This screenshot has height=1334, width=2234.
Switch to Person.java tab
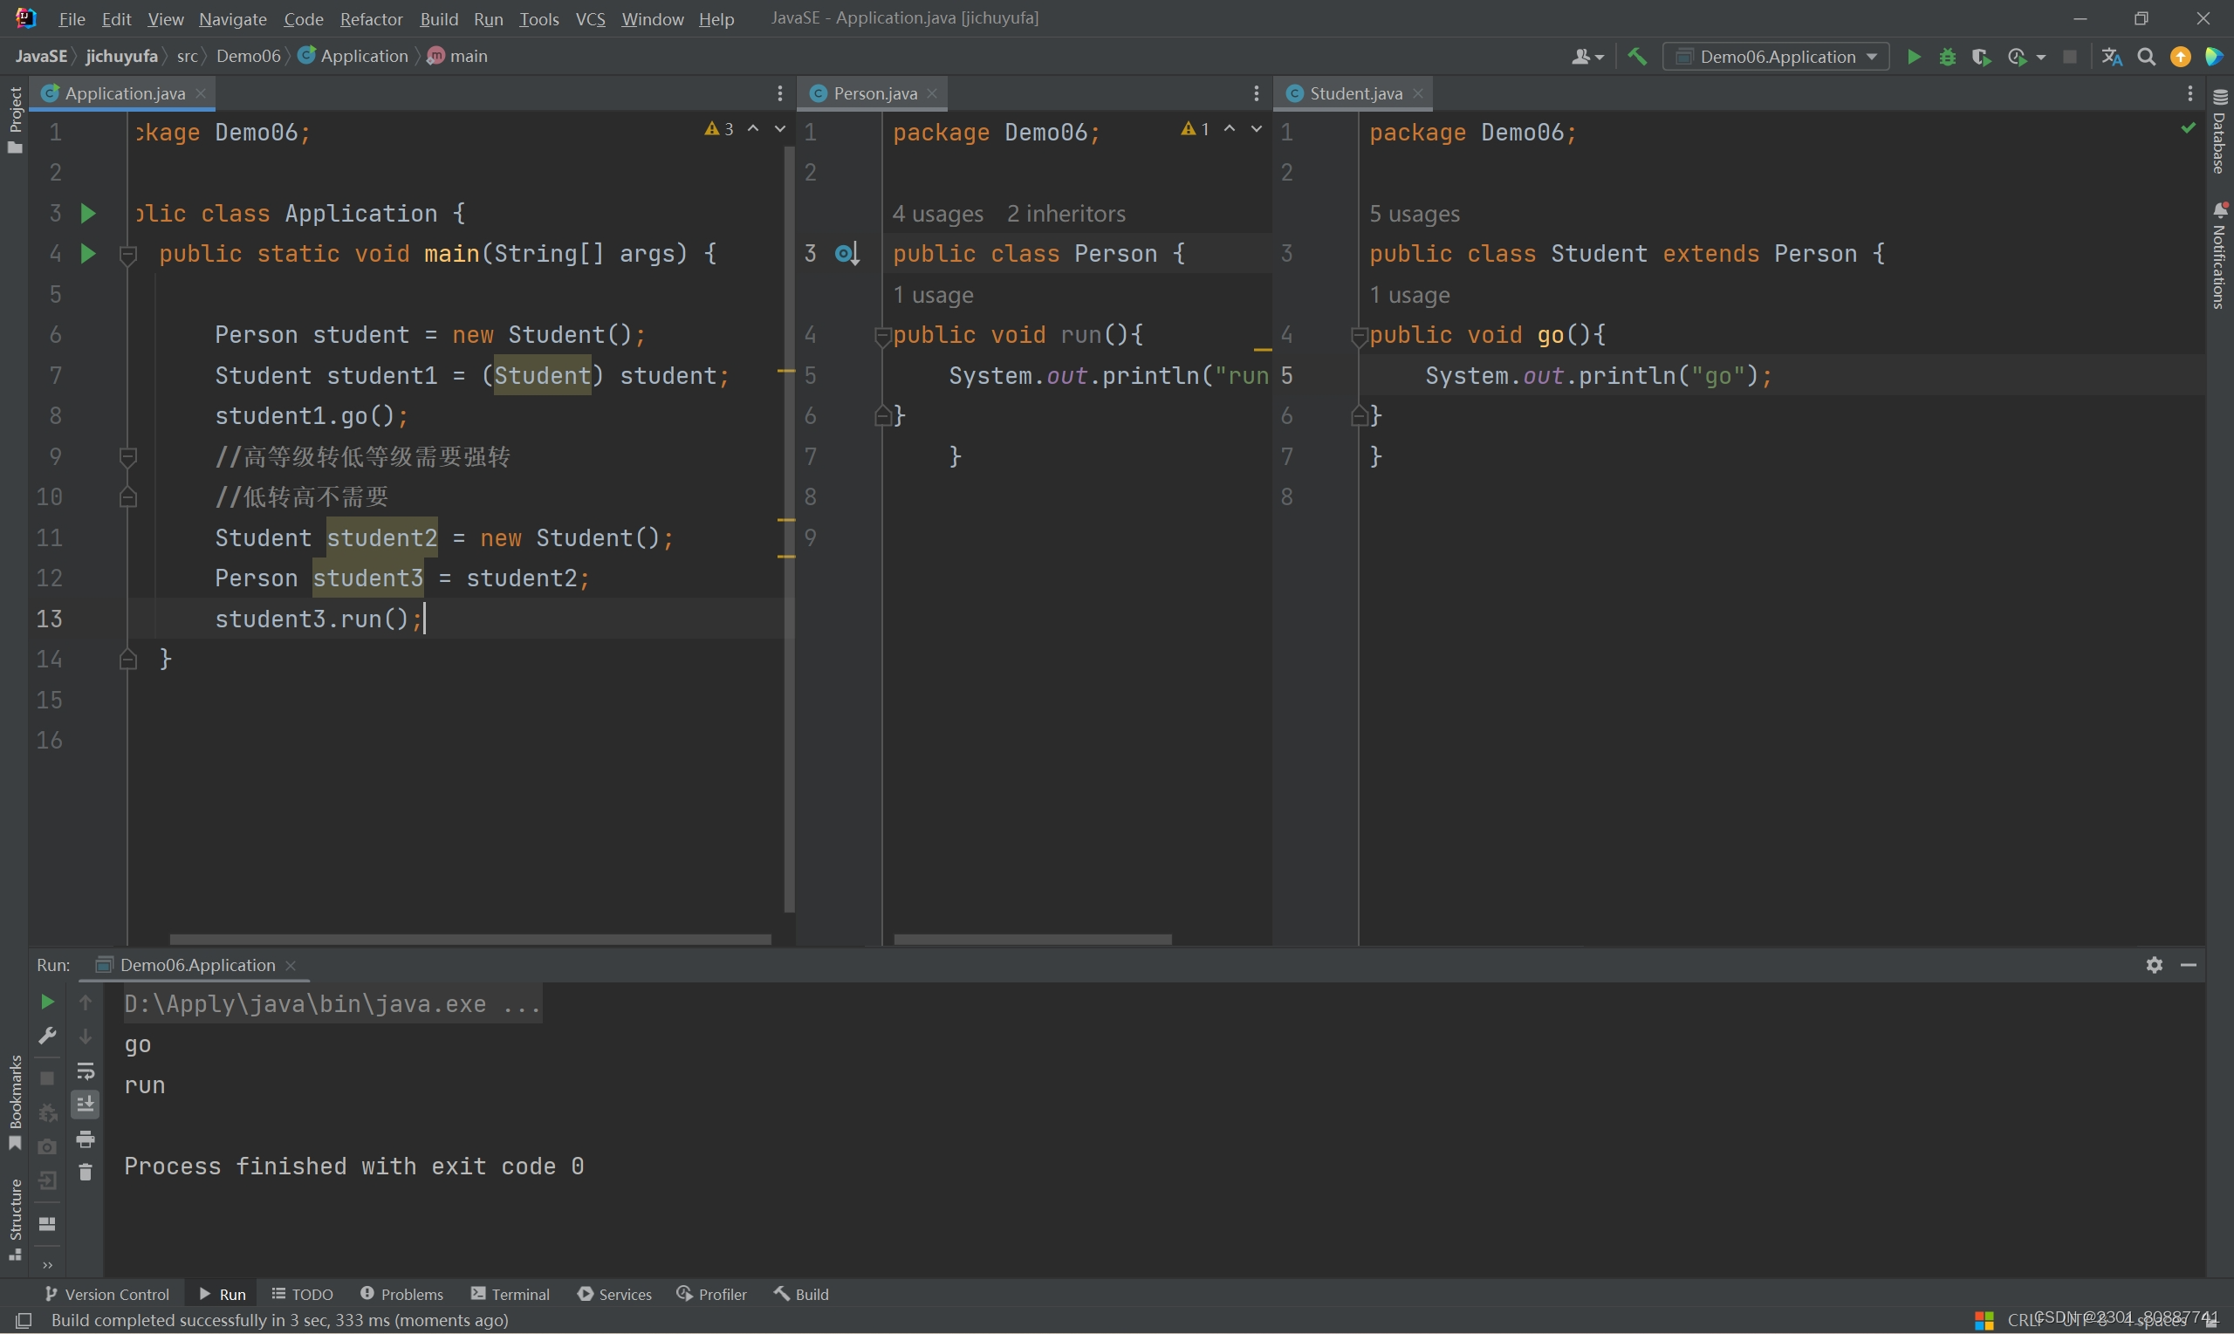[874, 93]
